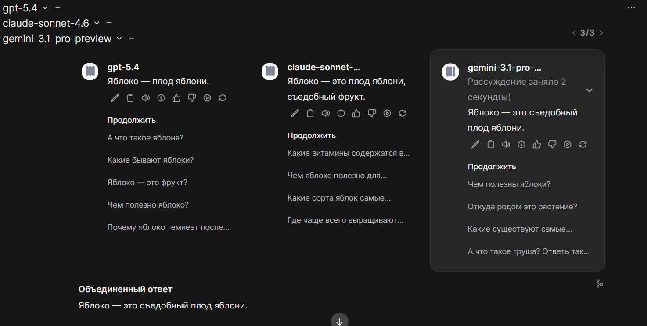Go to the previous response version
This screenshot has width=647, height=326.
574,33
